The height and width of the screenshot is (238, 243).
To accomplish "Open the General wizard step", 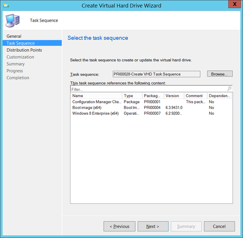I will 14,36.
